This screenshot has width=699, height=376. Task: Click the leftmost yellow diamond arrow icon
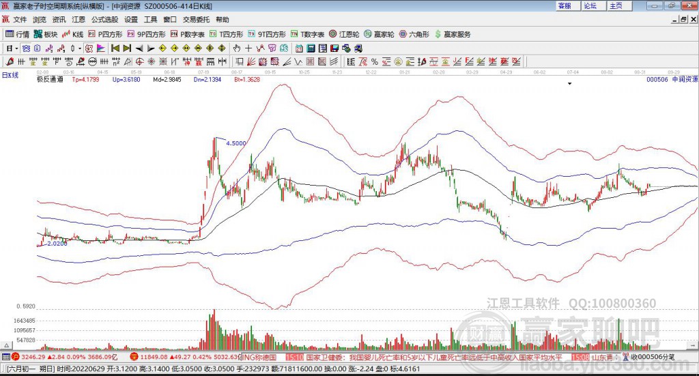coord(162,48)
